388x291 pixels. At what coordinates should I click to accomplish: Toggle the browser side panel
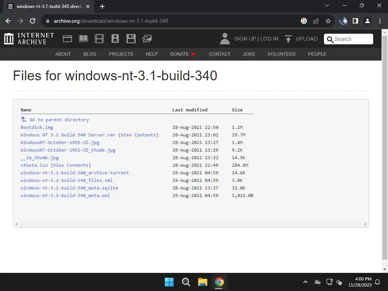click(x=355, y=21)
